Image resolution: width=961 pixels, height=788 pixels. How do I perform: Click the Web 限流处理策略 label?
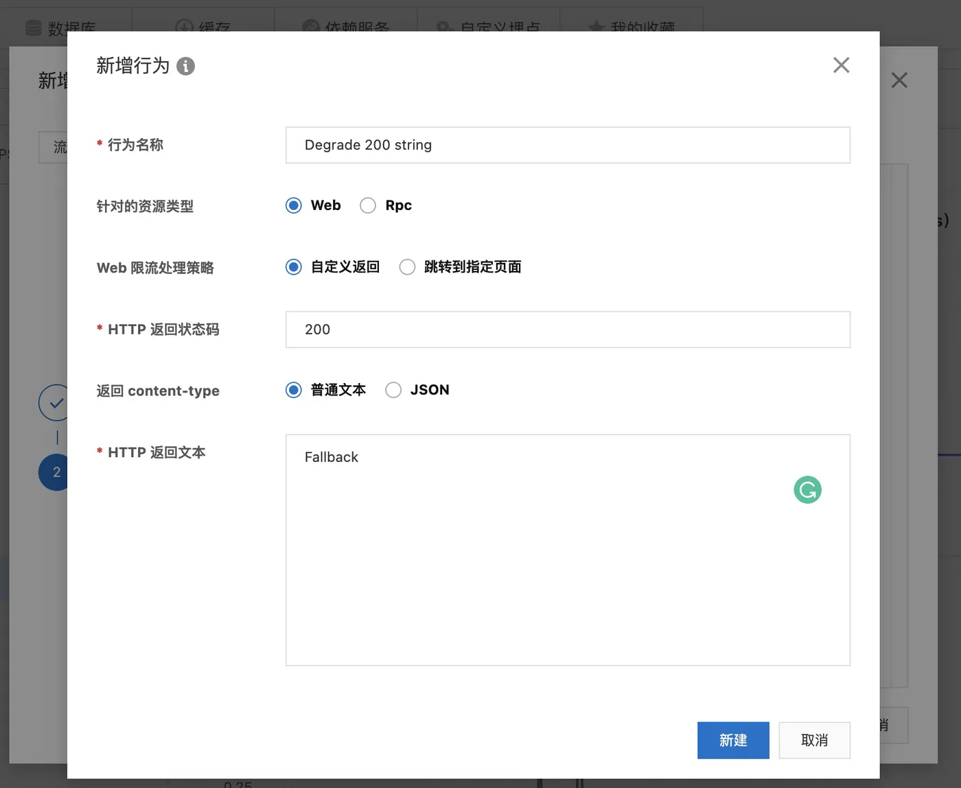pyautogui.click(x=155, y=268)
